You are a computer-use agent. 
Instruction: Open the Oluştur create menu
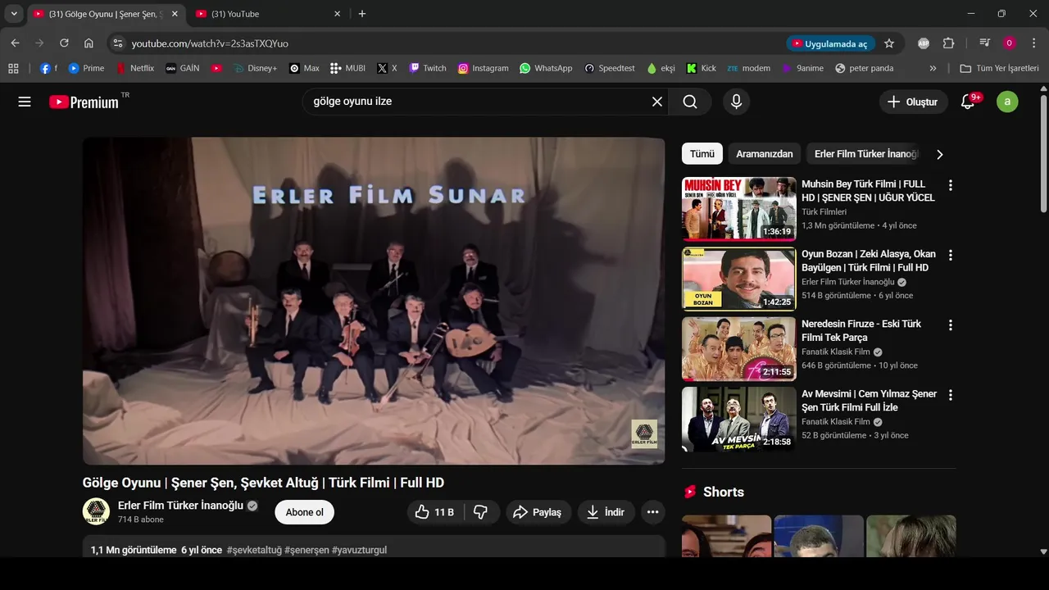click(x=913, y=102)
